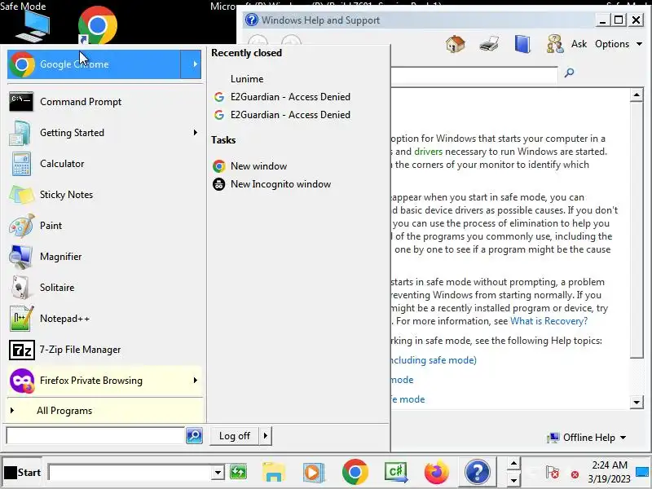Click Windows Help and Support title icon
Image resolution: width=652 pixels, height=489 pixels.
point(252,20)
